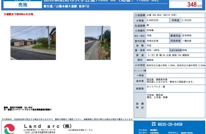Click the ランニング費 label cell
Image resolution: width=206 pixels, height=134 pixels.
tap(140, 70)
